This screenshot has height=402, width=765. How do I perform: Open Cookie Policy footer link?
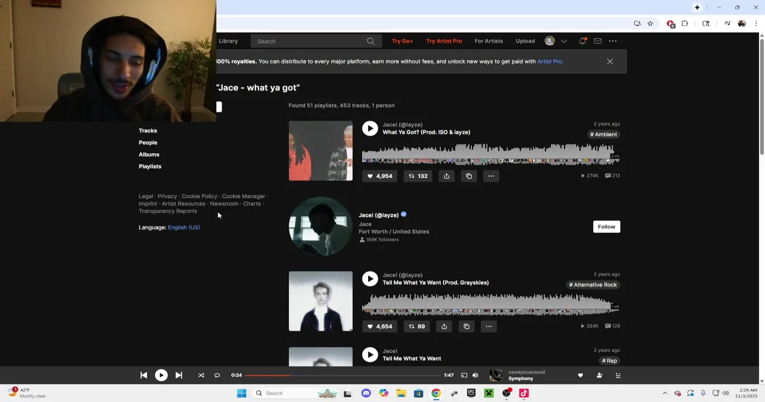tap(199, 197)
